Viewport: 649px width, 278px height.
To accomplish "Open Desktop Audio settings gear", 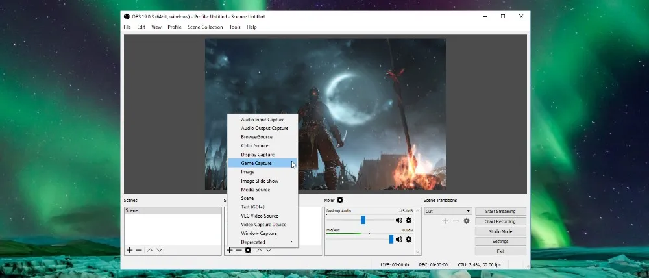I will click(409, 220).
